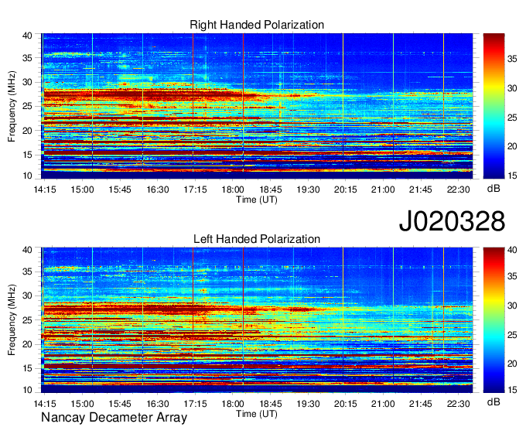
Task: Click the 16:30 time tick on Left Handed plot
Action: pos(157,404)
